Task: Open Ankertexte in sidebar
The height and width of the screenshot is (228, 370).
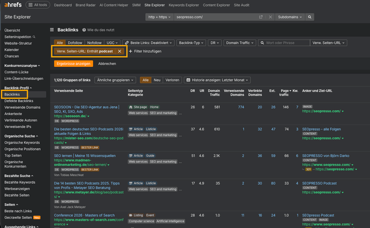Action: 13,114
